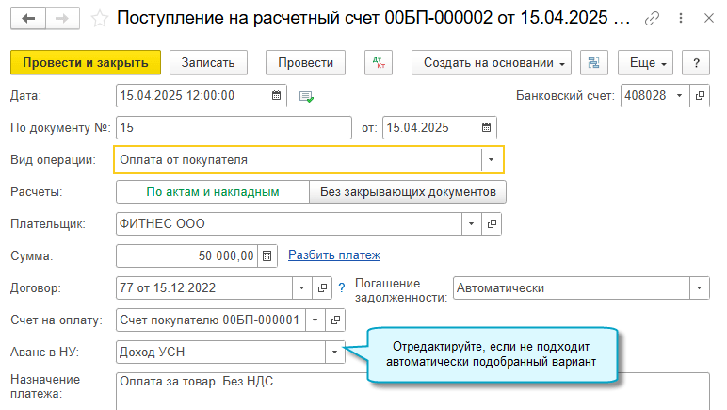This screenshot has height=410, width=727.
Task: Show accounting entries Дт/Кт icon
Action: [379, 62]
